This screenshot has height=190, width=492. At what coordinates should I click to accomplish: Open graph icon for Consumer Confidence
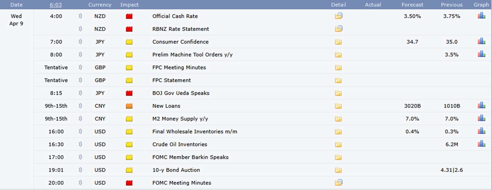click(x=481, y=41)
